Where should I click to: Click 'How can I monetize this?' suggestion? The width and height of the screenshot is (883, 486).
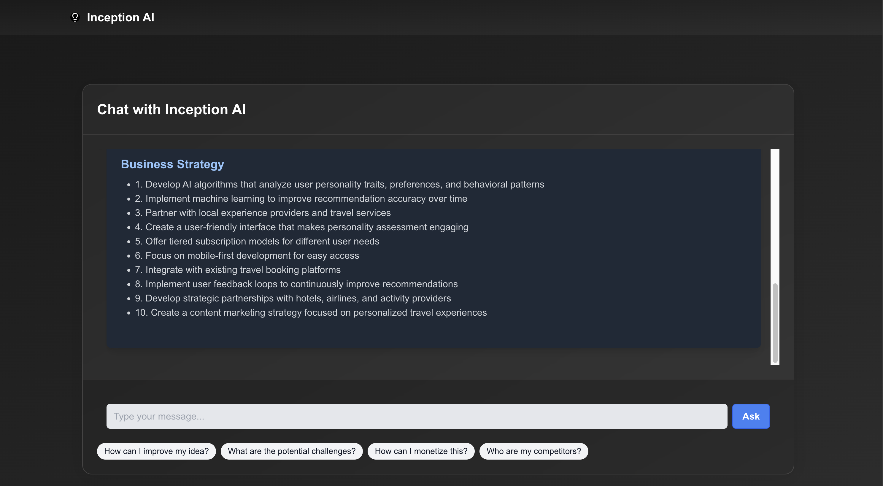[x=421, y=451]
